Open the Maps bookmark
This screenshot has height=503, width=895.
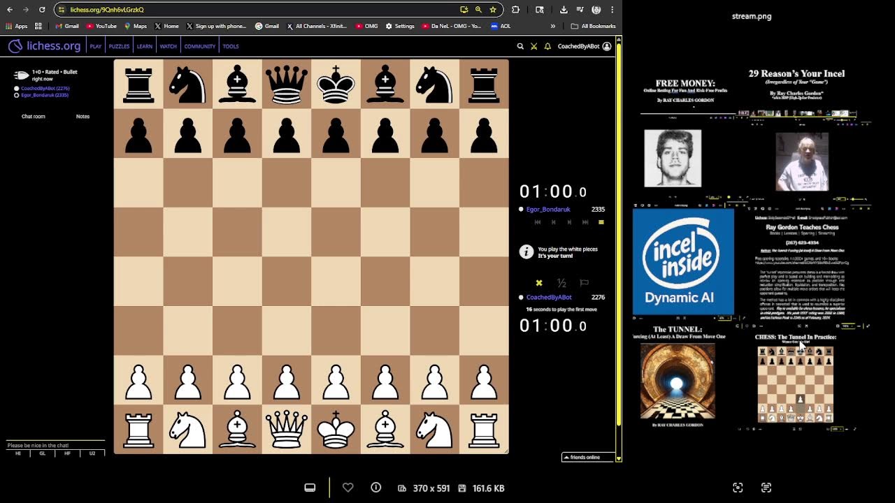tap(136, 26)
